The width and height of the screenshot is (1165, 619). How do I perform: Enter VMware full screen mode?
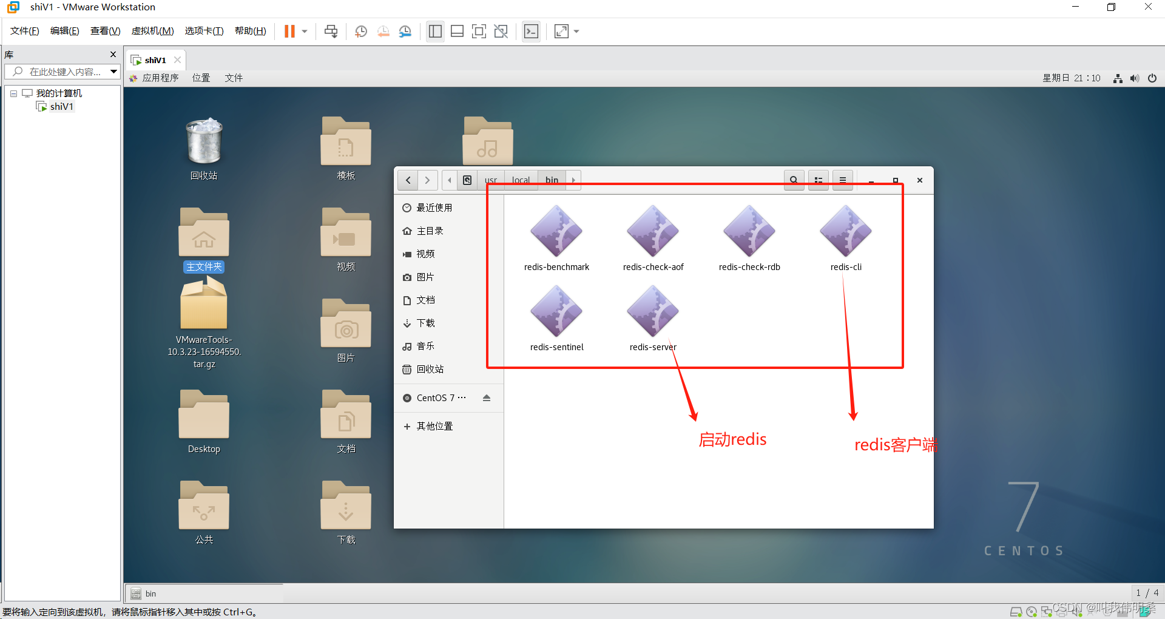(x=479, y=32)
